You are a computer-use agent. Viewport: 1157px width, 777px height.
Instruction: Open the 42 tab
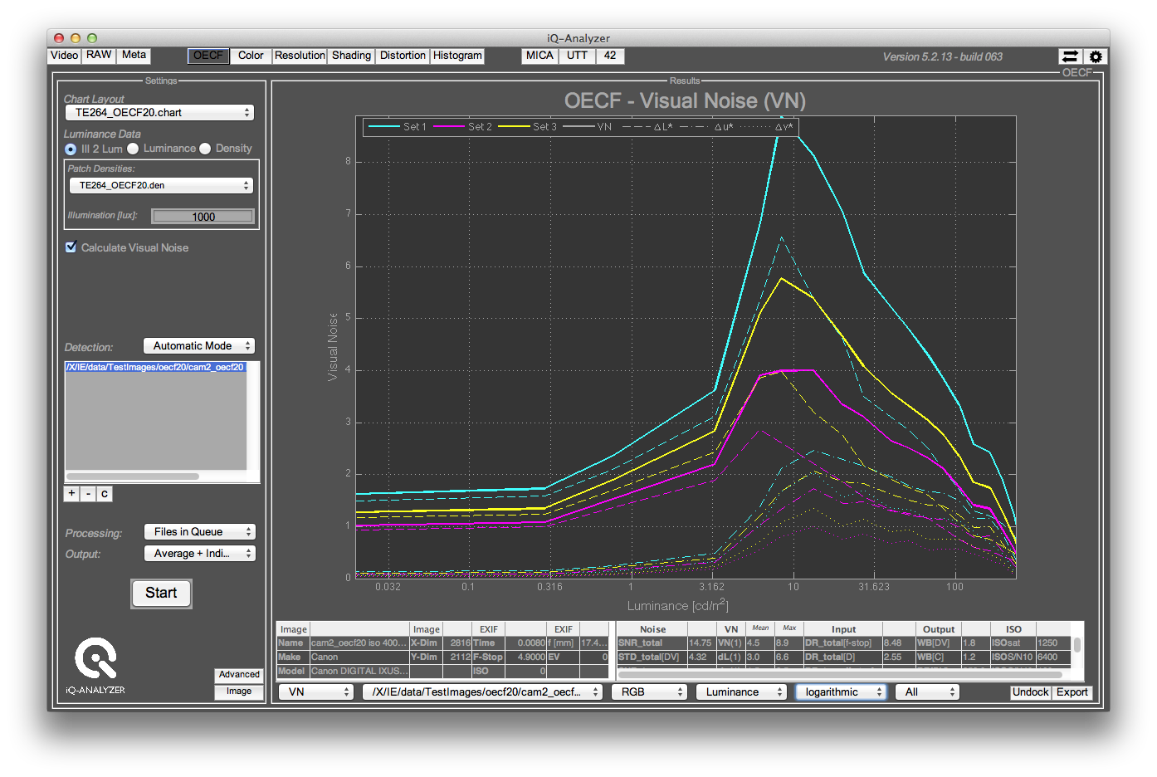pyautogui.click(x=610, y=56)
